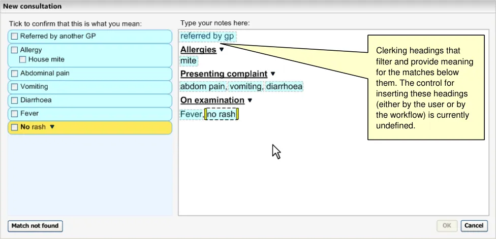Enable the House mite checkbox
Viewport: 496px width, 239px height.
[23, 59]
